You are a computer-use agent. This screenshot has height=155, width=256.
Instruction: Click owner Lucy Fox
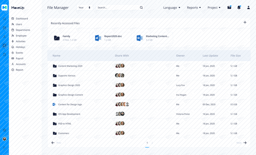(180, 85)
